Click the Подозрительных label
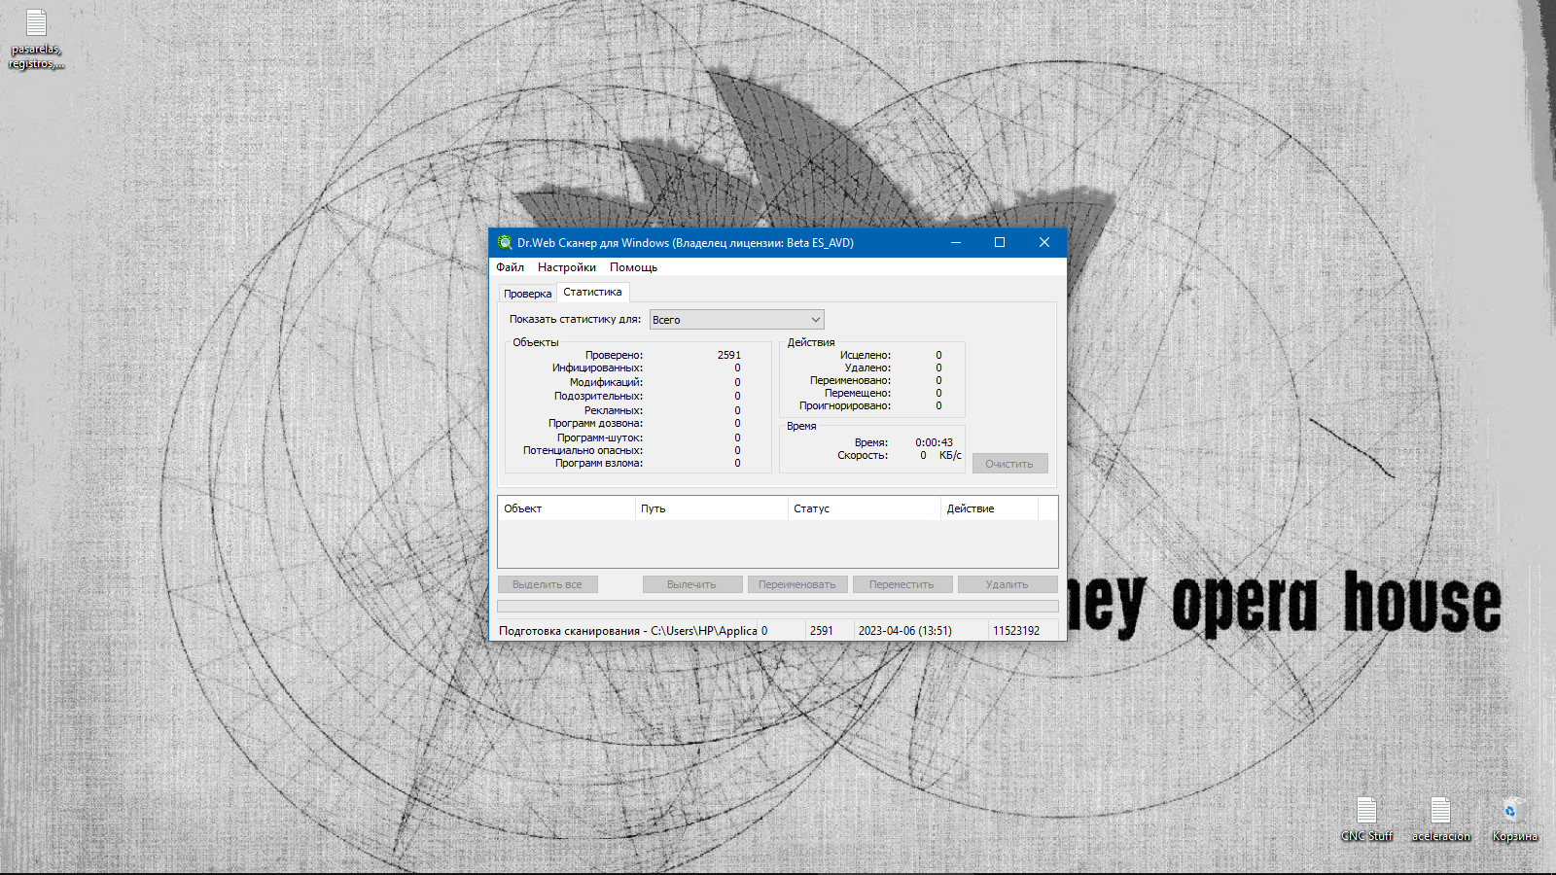 (598, 396)
